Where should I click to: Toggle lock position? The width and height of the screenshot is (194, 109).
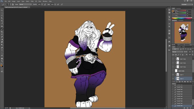tap(180, 55)
